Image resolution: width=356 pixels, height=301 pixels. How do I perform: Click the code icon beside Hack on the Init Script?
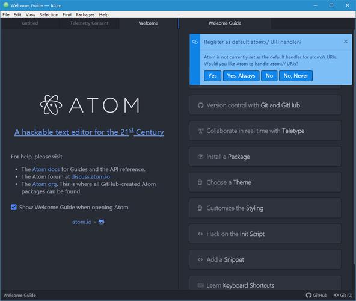coord(200,234)
